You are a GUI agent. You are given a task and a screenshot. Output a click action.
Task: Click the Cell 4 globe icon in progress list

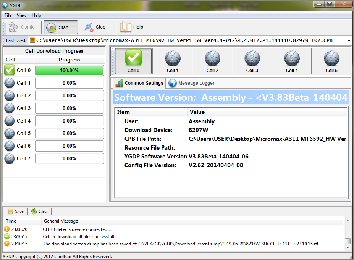(x=10, y=121)
